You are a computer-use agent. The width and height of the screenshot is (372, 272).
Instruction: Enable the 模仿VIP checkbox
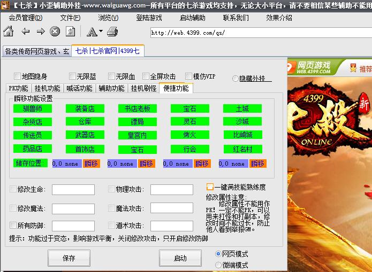188,76
